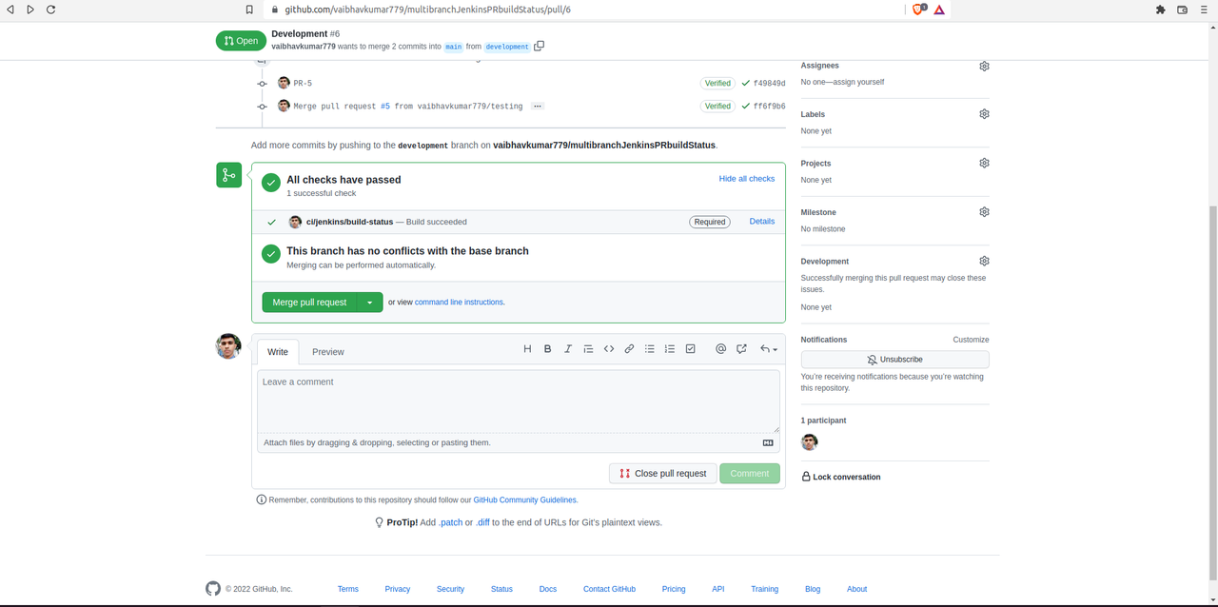Viewport: 1218px width, 607px height.
Task: Switch to the Preview tab
Action: [x=328, y=352]
